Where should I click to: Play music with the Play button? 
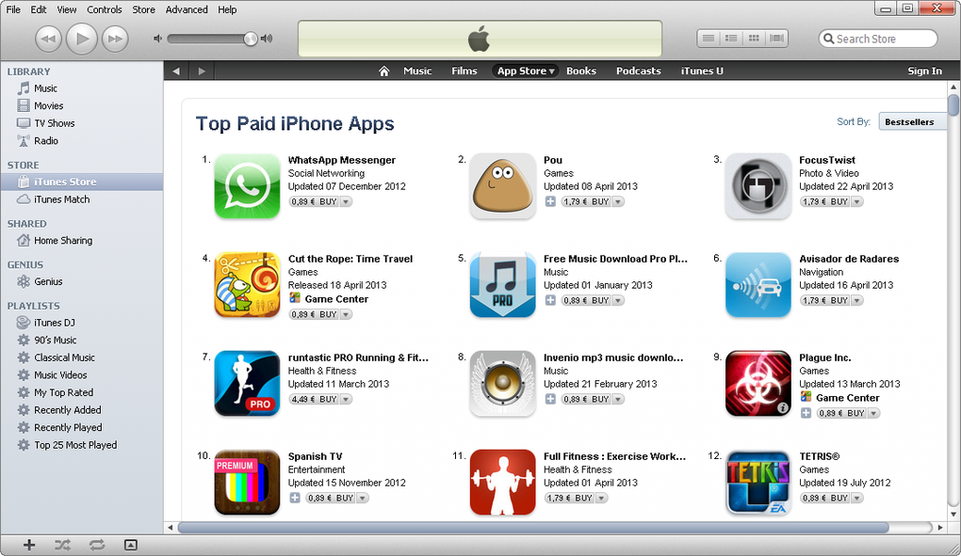coord(82,40)
